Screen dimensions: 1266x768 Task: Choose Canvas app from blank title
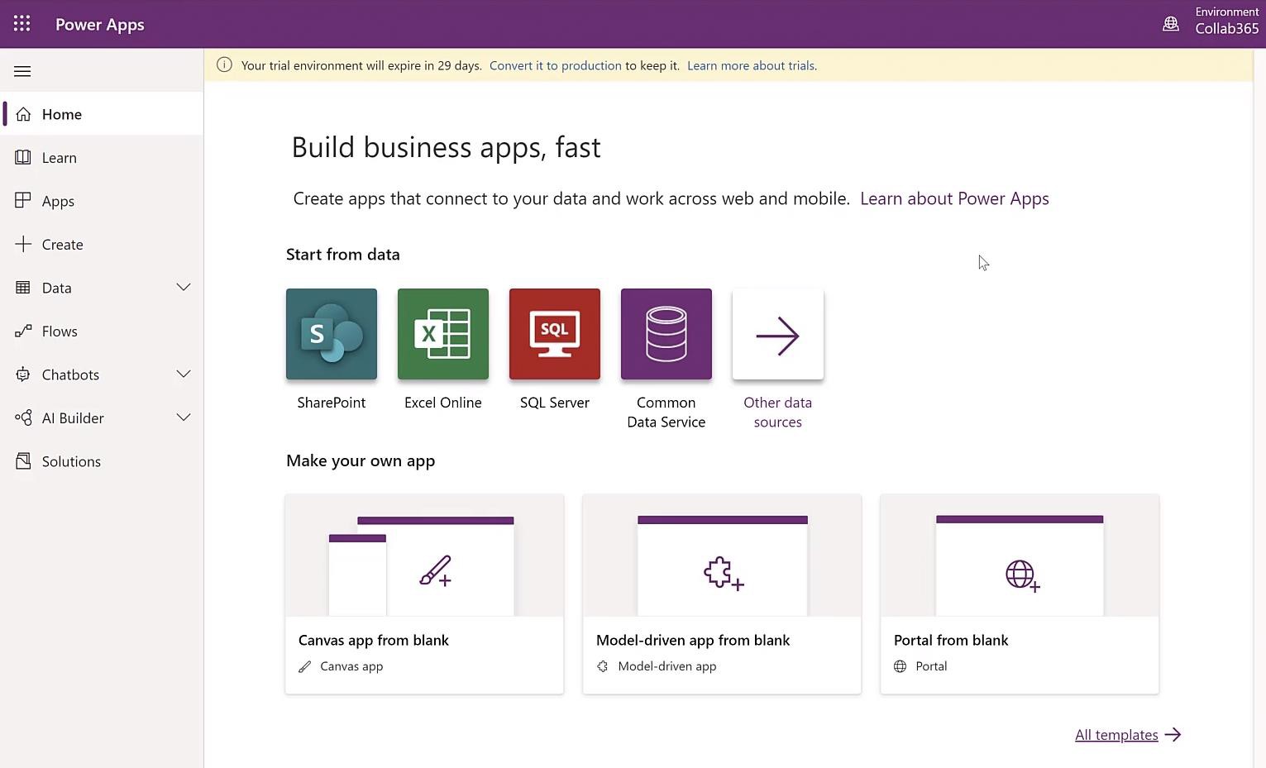374,640
